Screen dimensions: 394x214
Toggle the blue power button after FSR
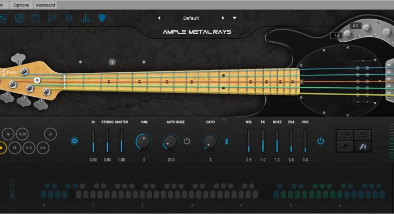coord(321,141)
